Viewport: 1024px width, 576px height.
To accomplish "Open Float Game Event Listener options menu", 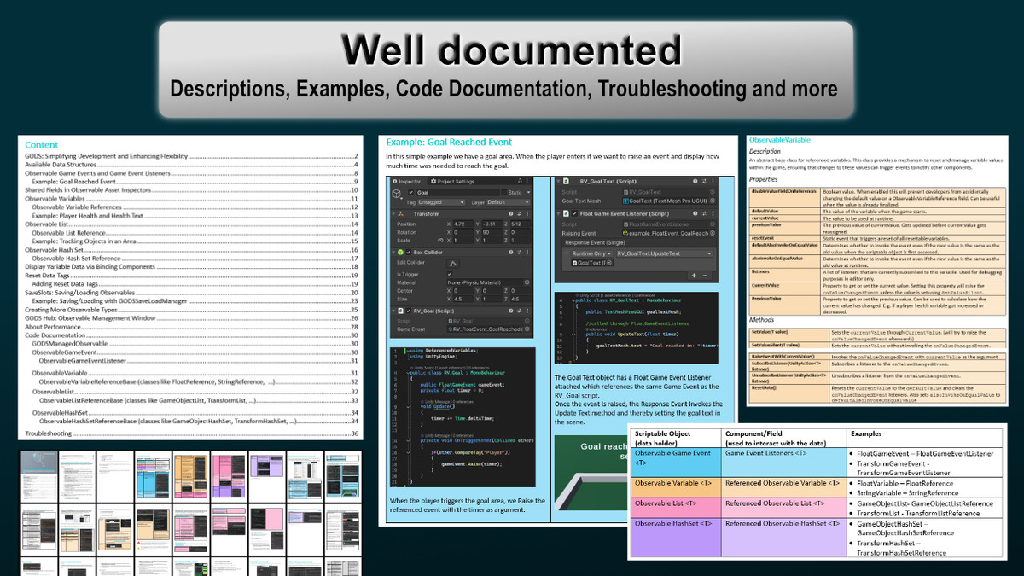I will pos(713,213).
